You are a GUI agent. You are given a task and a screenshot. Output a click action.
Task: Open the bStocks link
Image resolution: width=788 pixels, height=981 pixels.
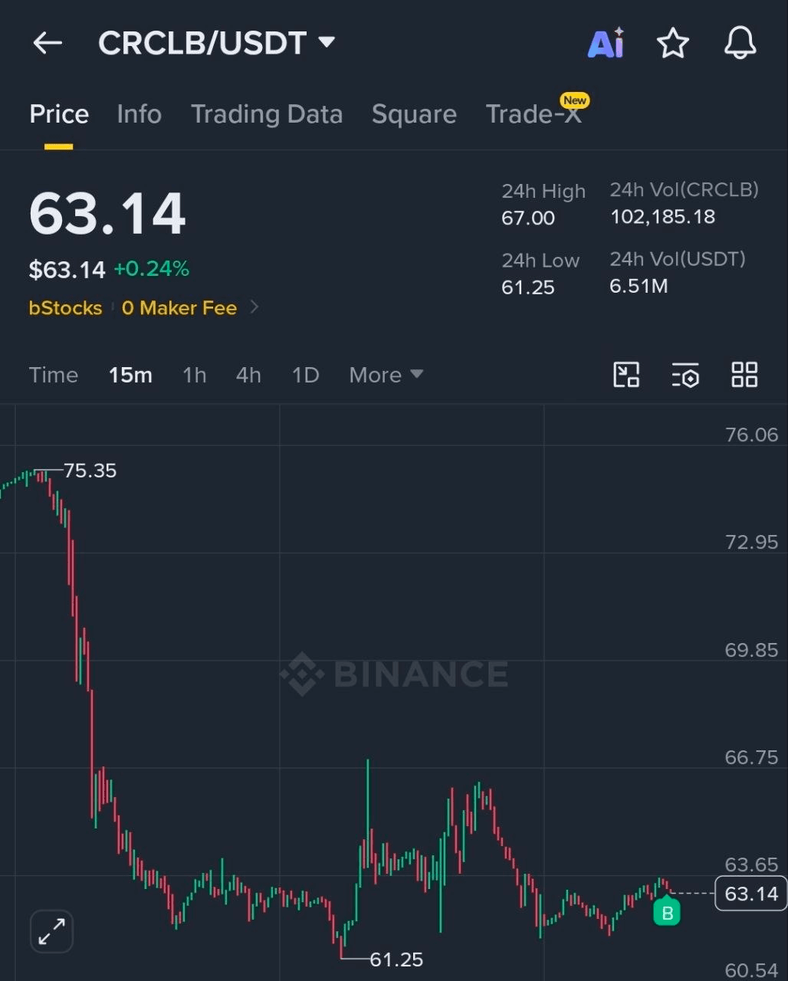click(x=66, y=308)
